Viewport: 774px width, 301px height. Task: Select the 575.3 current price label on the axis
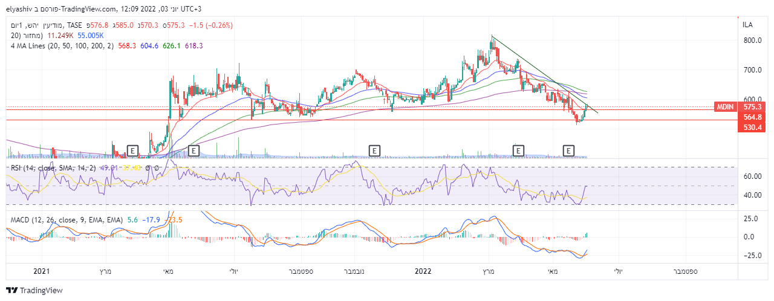(x=752, y=106)
